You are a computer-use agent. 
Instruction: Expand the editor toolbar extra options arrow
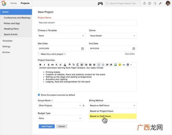click(131, 64)
